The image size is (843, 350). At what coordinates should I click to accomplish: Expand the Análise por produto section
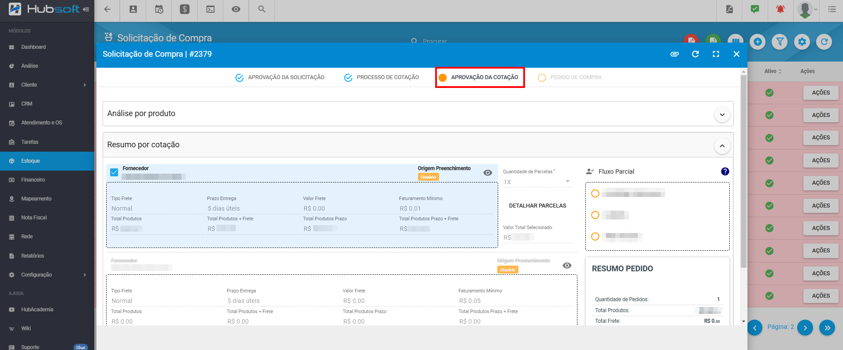click(x=722, y=115)
